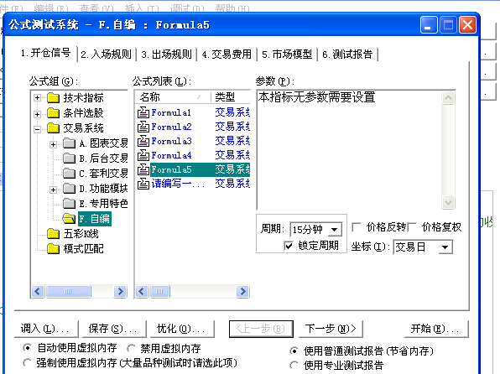Select 使用普通测试报告 radio button
Viewport: 500px width, 374px height.
[x=294, y=351]
